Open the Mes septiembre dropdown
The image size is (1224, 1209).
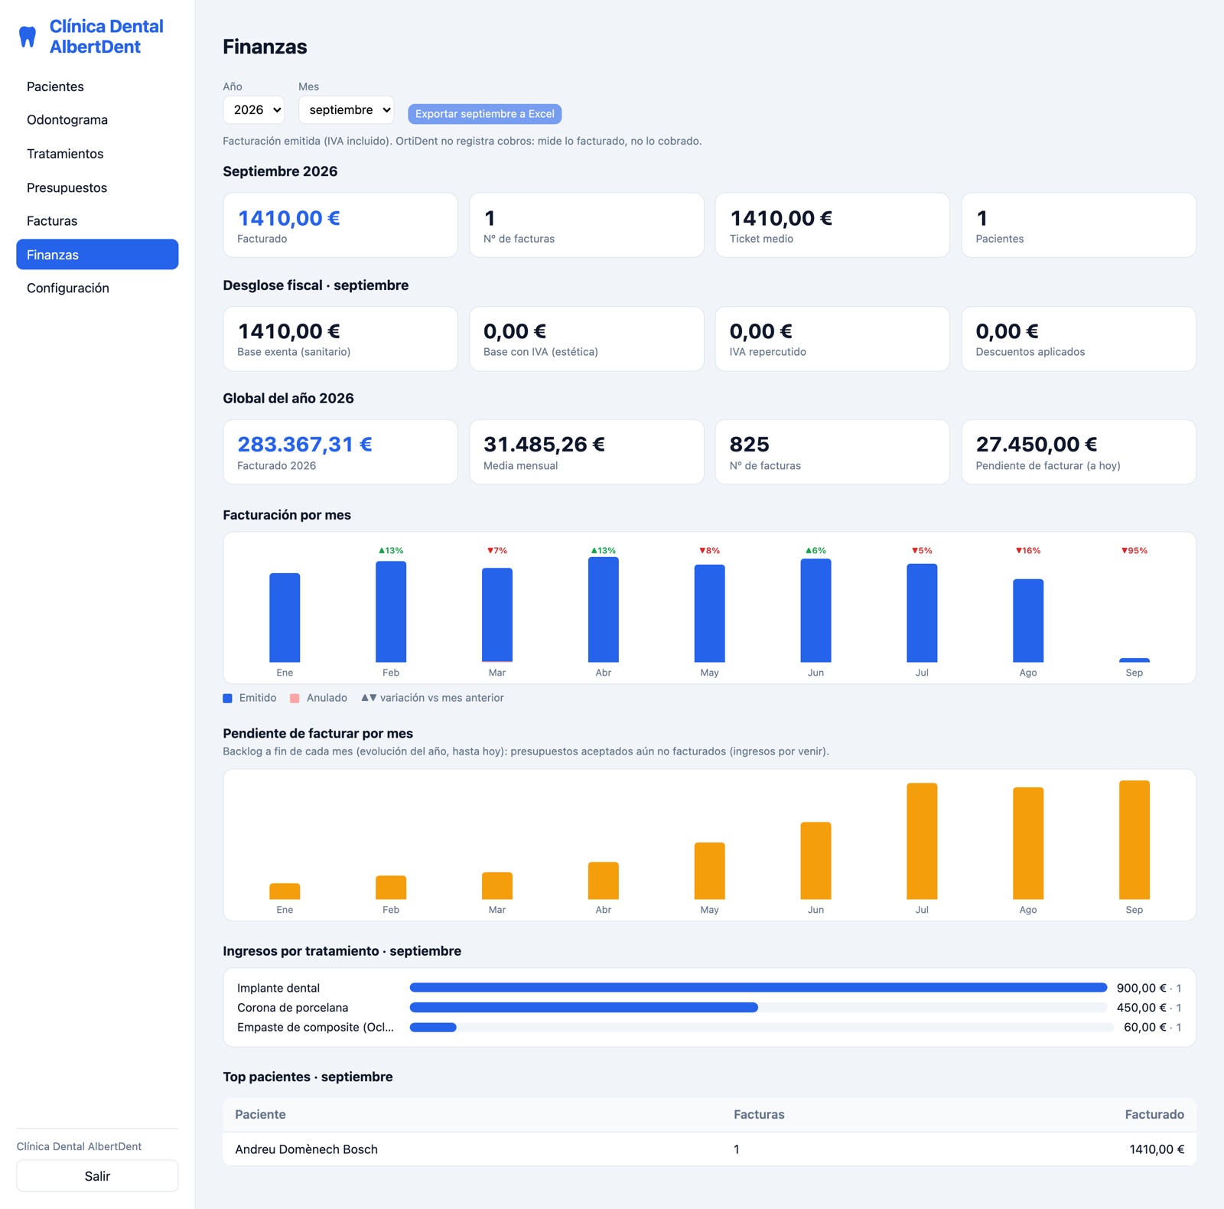click(347, 109)
